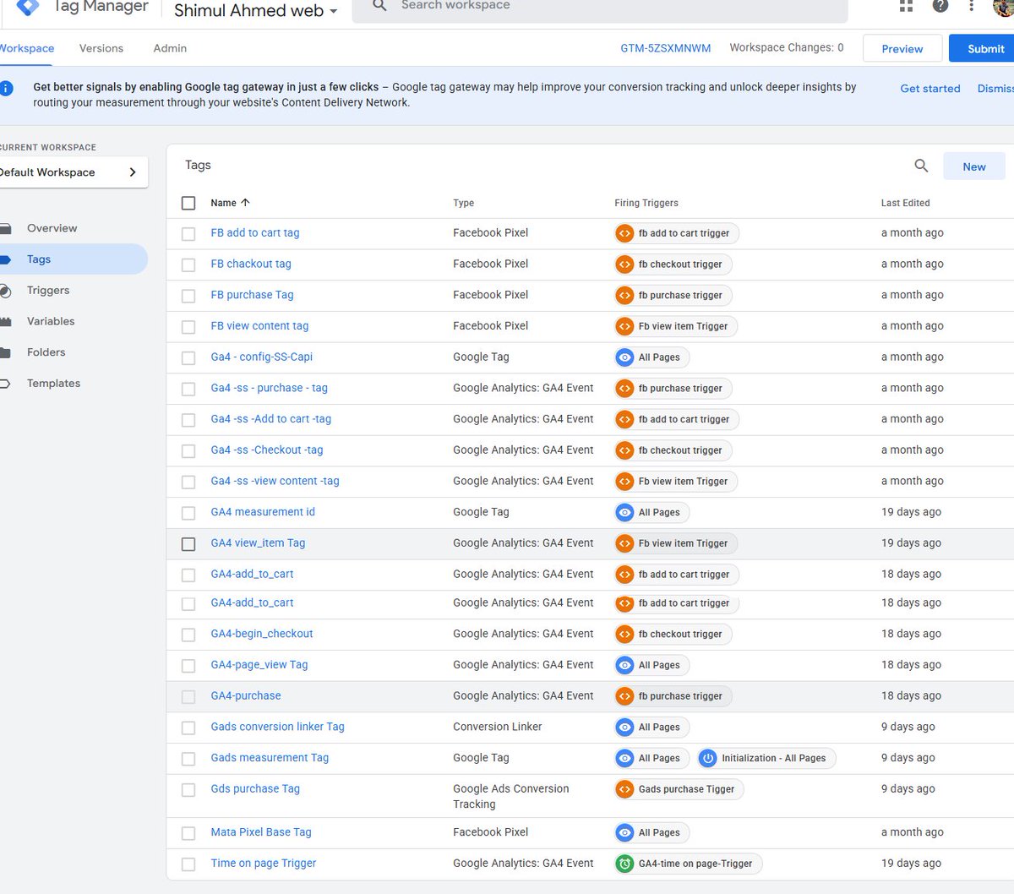Image resolution: width=1014 pixels, height=894 pixels.
Task: Click All Pages eye icon in Ga4 config-SS-Capi row
Action: (624, 357)
